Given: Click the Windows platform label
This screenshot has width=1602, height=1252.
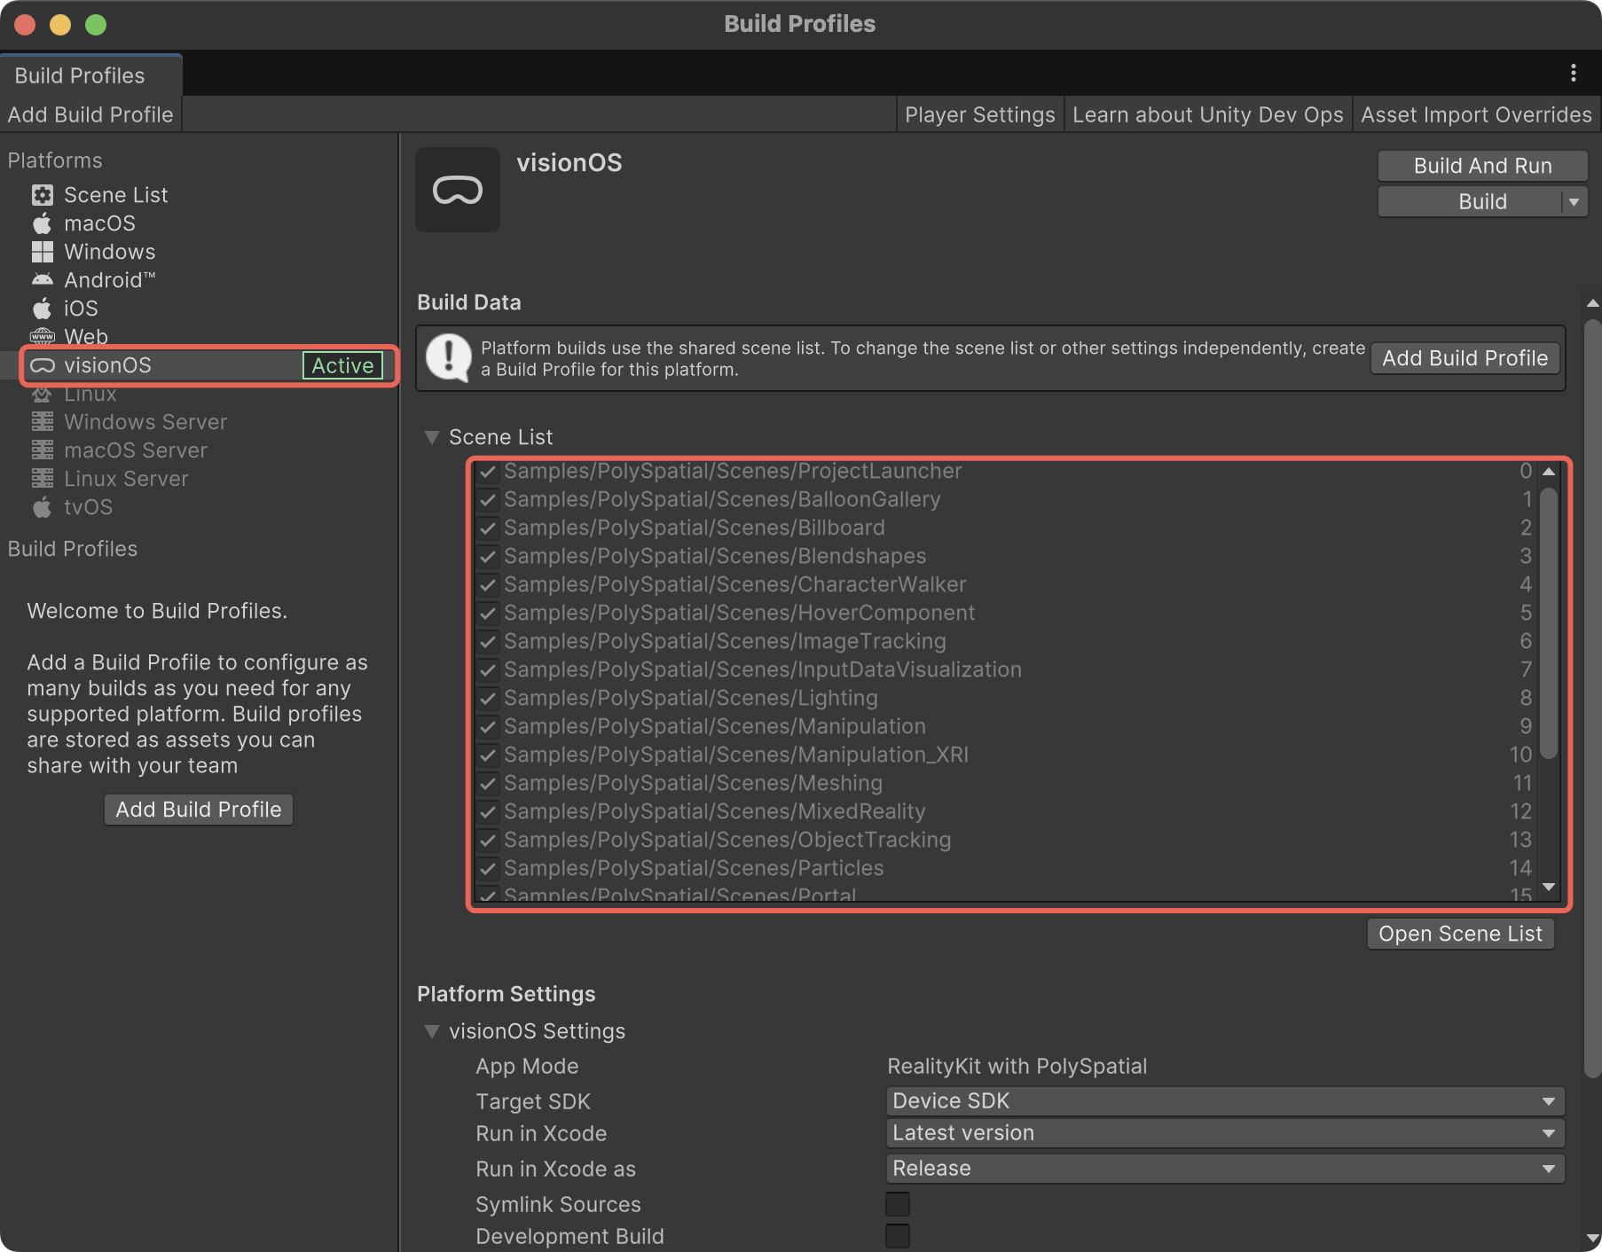Looking at the screenshot, I should click(109, 252).
